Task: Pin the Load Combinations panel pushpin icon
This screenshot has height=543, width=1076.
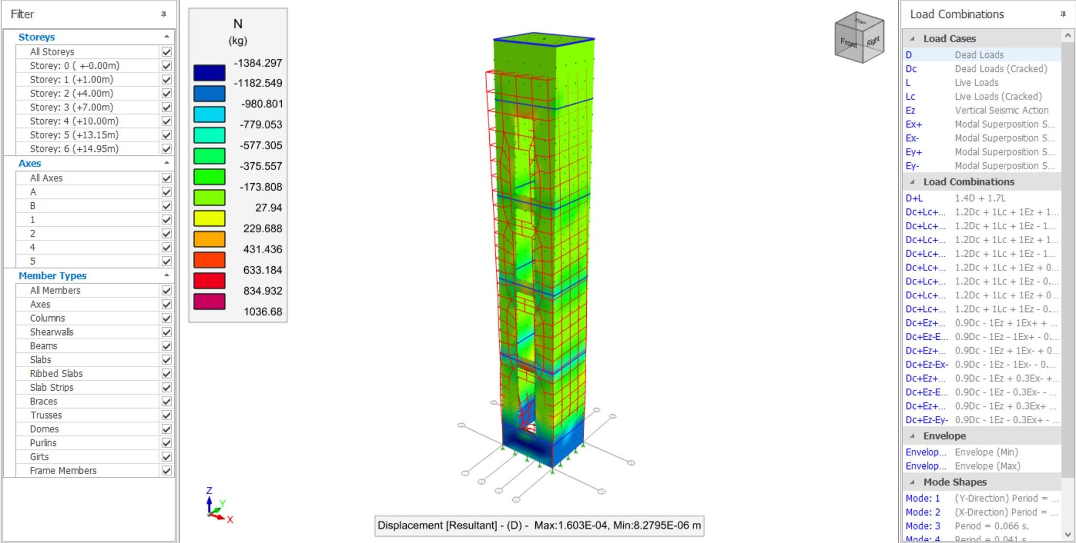Action: click(1063, 14)
